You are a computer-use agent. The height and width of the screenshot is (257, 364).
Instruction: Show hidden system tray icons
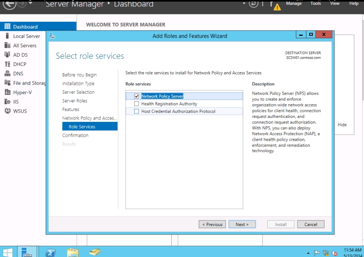click(x=308, y=253)
